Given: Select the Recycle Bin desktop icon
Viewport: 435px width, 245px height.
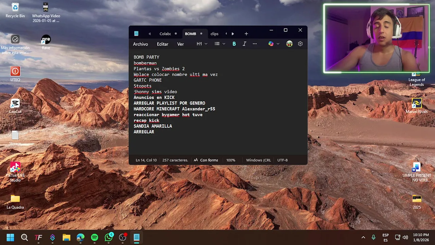Looking at the screenshot, I should point(15,10).
